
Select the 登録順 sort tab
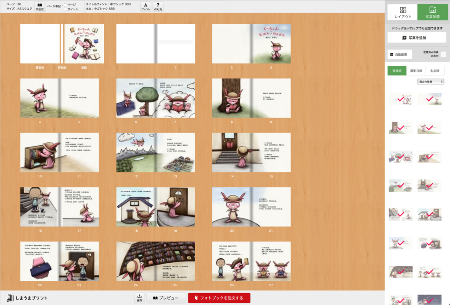(397, 71)
